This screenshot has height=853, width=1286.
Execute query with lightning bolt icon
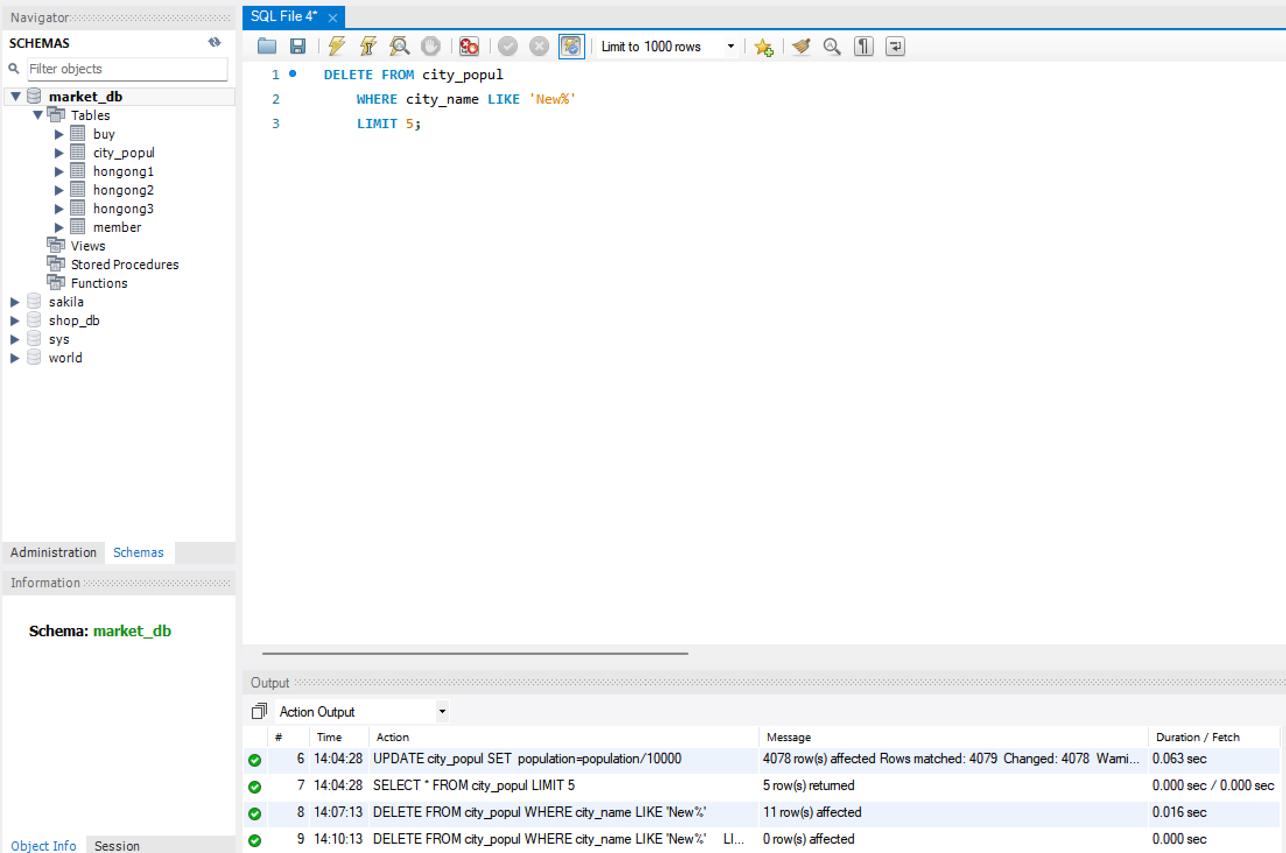[x=336, y=46]
